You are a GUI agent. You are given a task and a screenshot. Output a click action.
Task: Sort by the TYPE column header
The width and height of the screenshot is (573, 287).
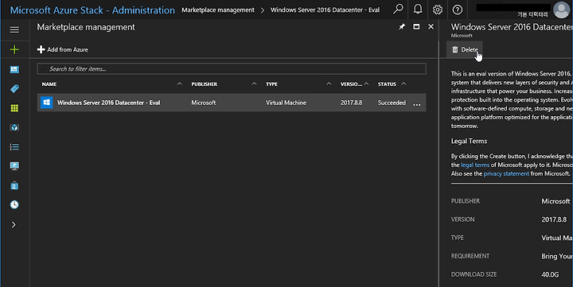click(271, 84)
